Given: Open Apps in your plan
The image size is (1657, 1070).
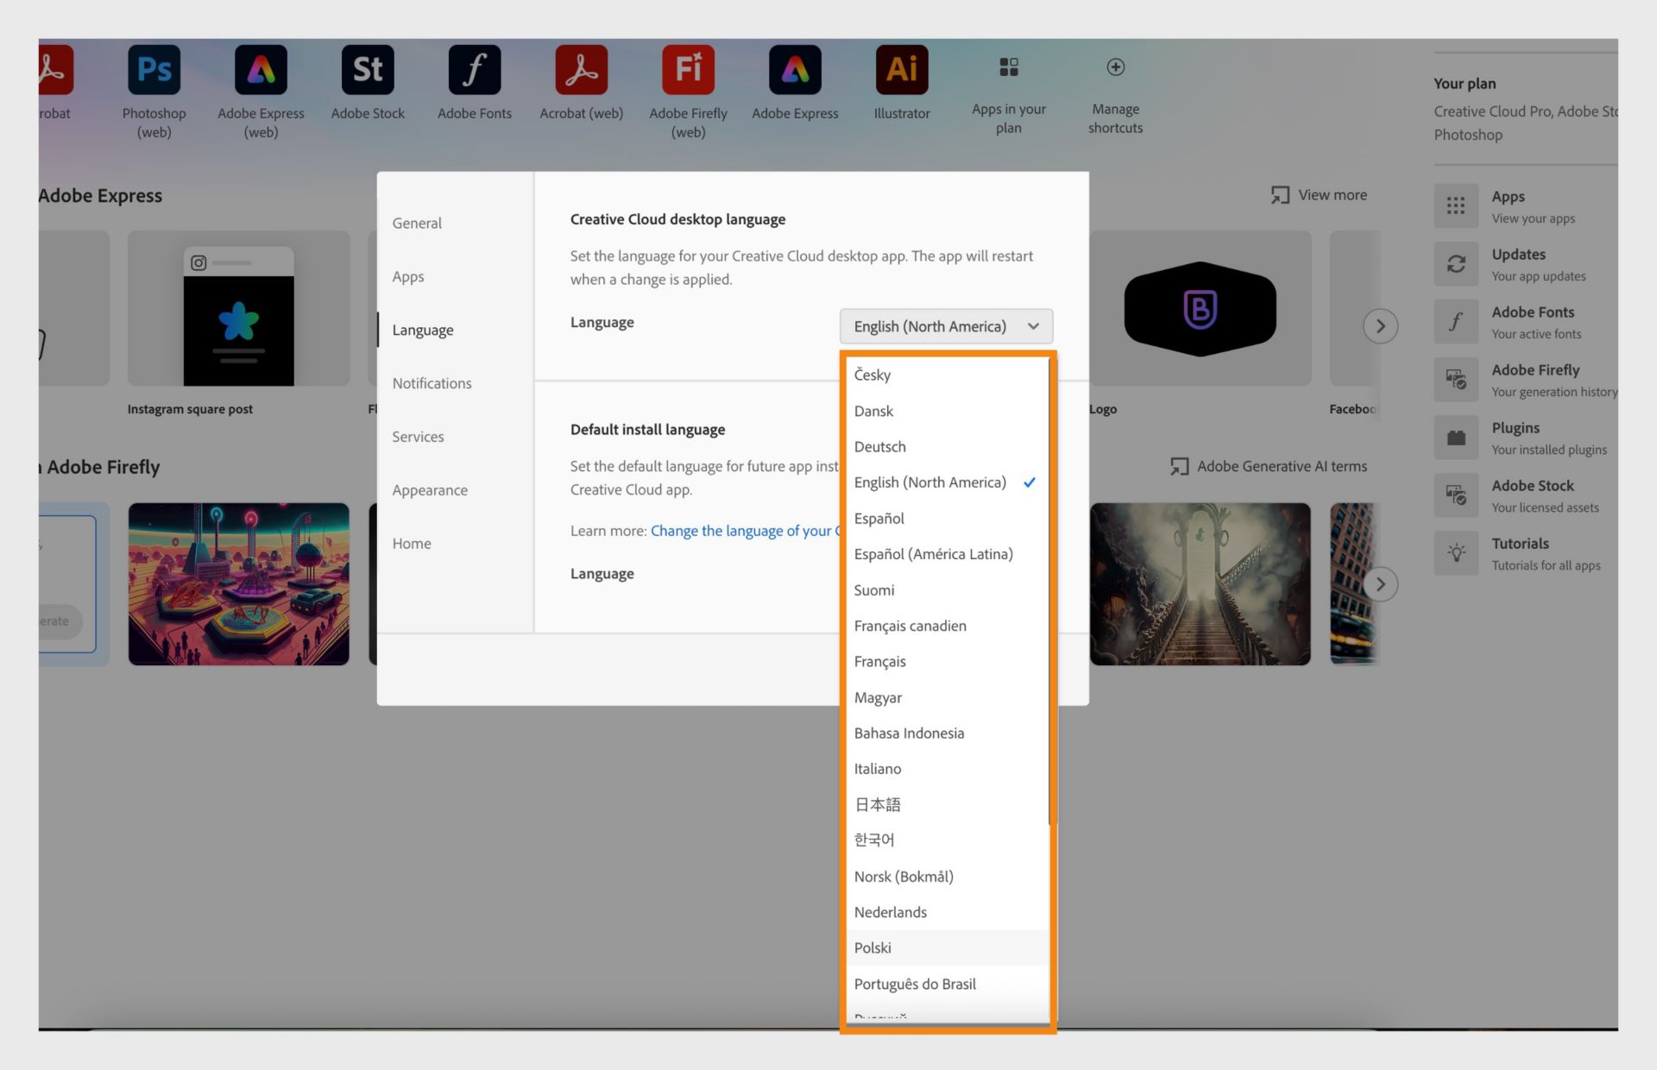Looking at the screenshot, I should pyautogui.click(x=1008, y=69).
